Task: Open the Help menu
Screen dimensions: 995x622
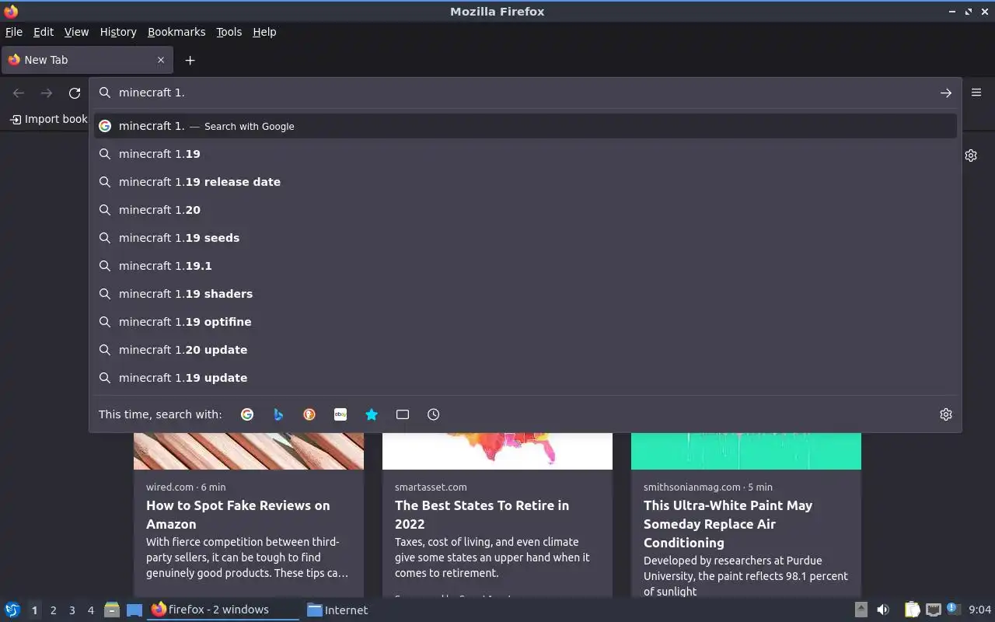Action: coord(264,32)
